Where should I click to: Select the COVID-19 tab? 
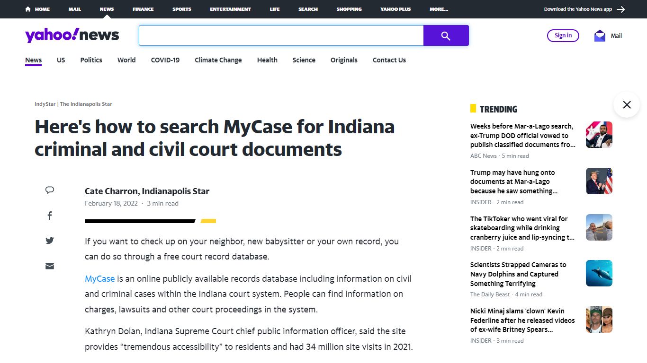click(165, 60)
